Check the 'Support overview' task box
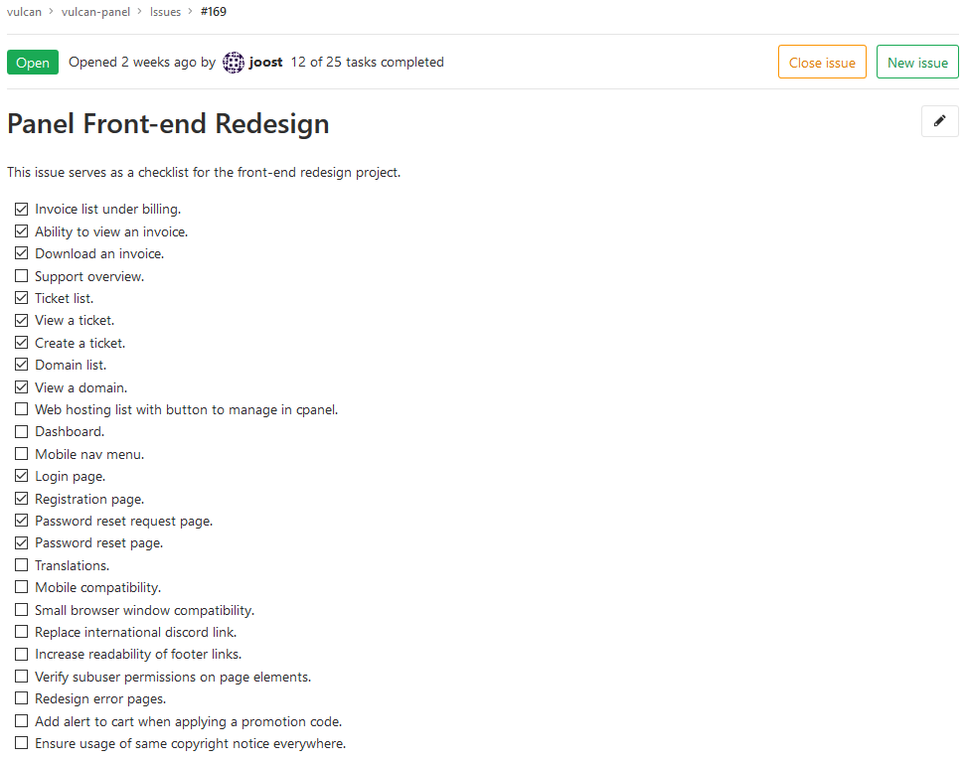This screenshot has width=969, height=762. (22, 276)
